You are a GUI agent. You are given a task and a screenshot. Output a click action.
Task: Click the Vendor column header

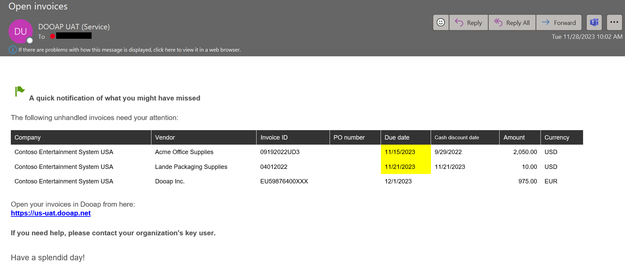tap(204, 138)
